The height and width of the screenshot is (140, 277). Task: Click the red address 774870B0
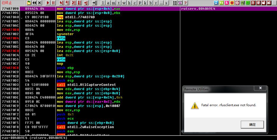(x=10, y=30)
